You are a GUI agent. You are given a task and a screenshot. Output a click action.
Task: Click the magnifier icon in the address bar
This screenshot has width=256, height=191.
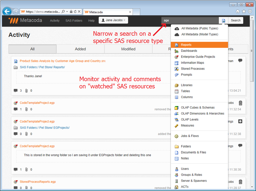coord(63,11)
